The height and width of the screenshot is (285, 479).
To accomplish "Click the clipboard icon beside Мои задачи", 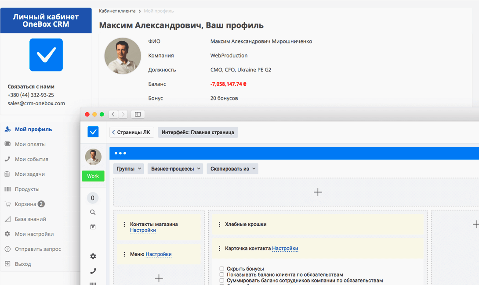I will [7, 174].
